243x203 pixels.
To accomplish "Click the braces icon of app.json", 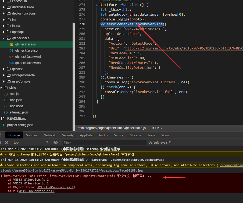I will click(x=6, y=100).
